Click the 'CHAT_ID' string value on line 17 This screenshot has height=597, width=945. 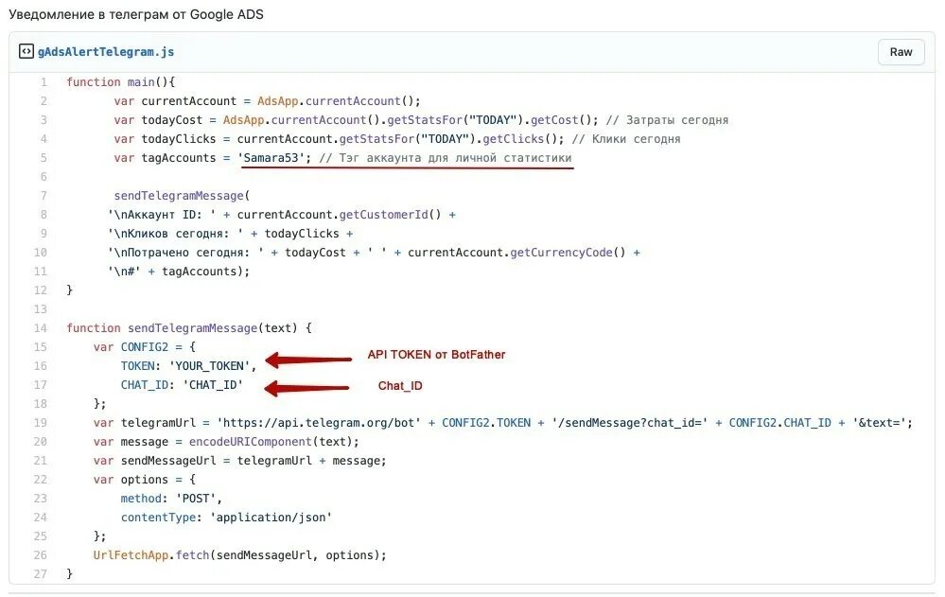tap(212, 385)
